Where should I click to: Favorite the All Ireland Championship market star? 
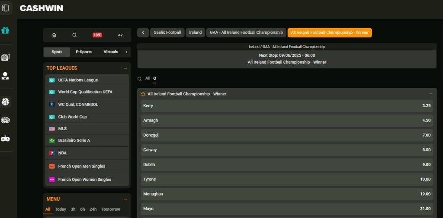143,94
